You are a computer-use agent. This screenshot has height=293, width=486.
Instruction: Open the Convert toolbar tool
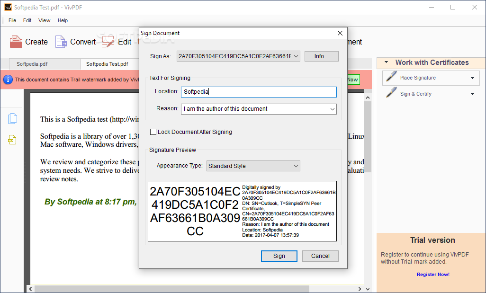(x=75, y=42)
